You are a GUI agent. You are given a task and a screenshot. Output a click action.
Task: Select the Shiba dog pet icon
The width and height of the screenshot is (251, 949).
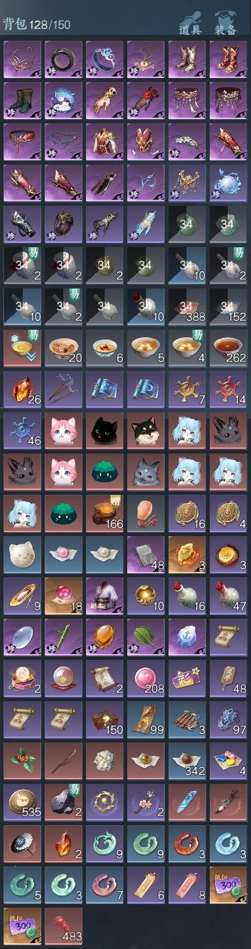tap(146, 430)
